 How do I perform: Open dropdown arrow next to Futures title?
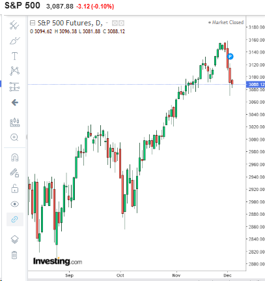tap(107, 23)
